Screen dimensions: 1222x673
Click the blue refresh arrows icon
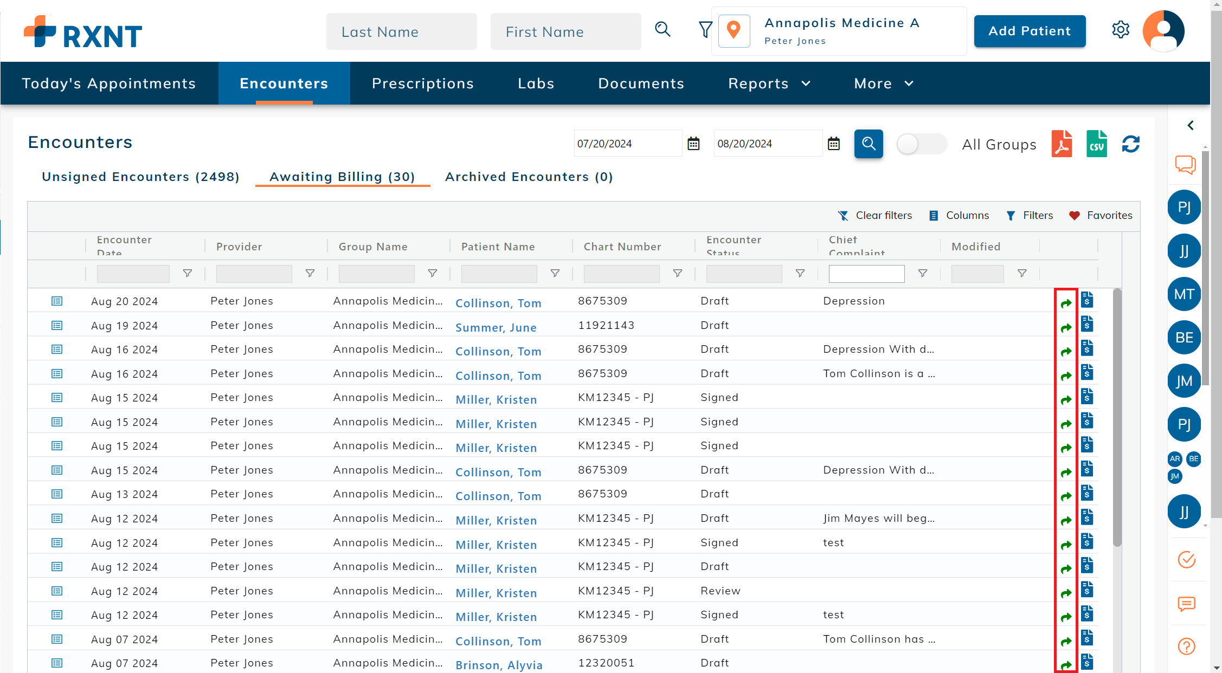pyautogui.click(x=1130, y=144)
